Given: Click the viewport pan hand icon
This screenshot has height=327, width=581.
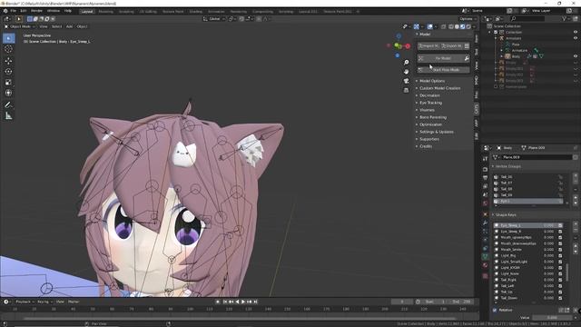Looking at the screenshot, I should tap(406, 72).
